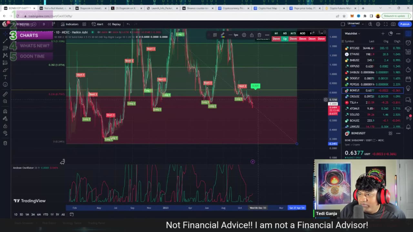The image size is (413, 232).
Task: Add symbol to watchlist with plus icon
Action: click(x=383, y=34)
